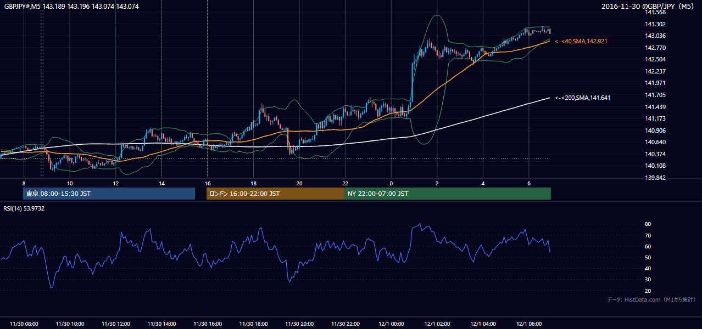Click the 200 SMA 141.641 label
The image size is (702, 329).
(x=583, y=98)
